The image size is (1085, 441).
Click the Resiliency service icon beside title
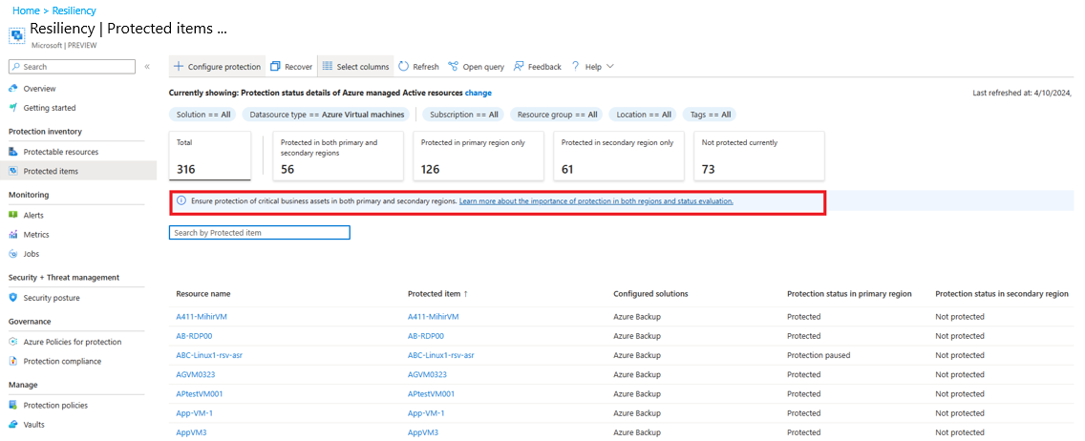tap(16, 35)
